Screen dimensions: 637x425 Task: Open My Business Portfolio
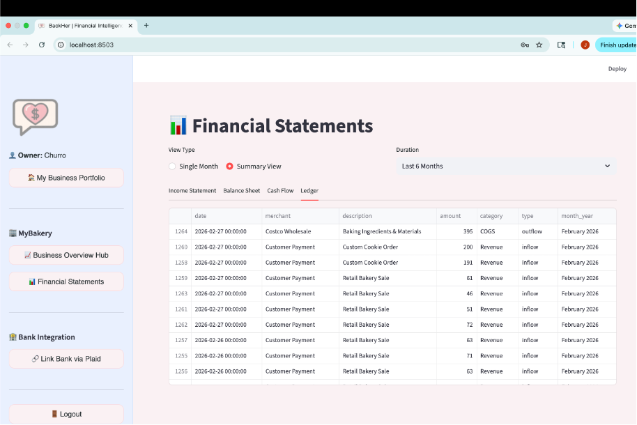[66, 178]
